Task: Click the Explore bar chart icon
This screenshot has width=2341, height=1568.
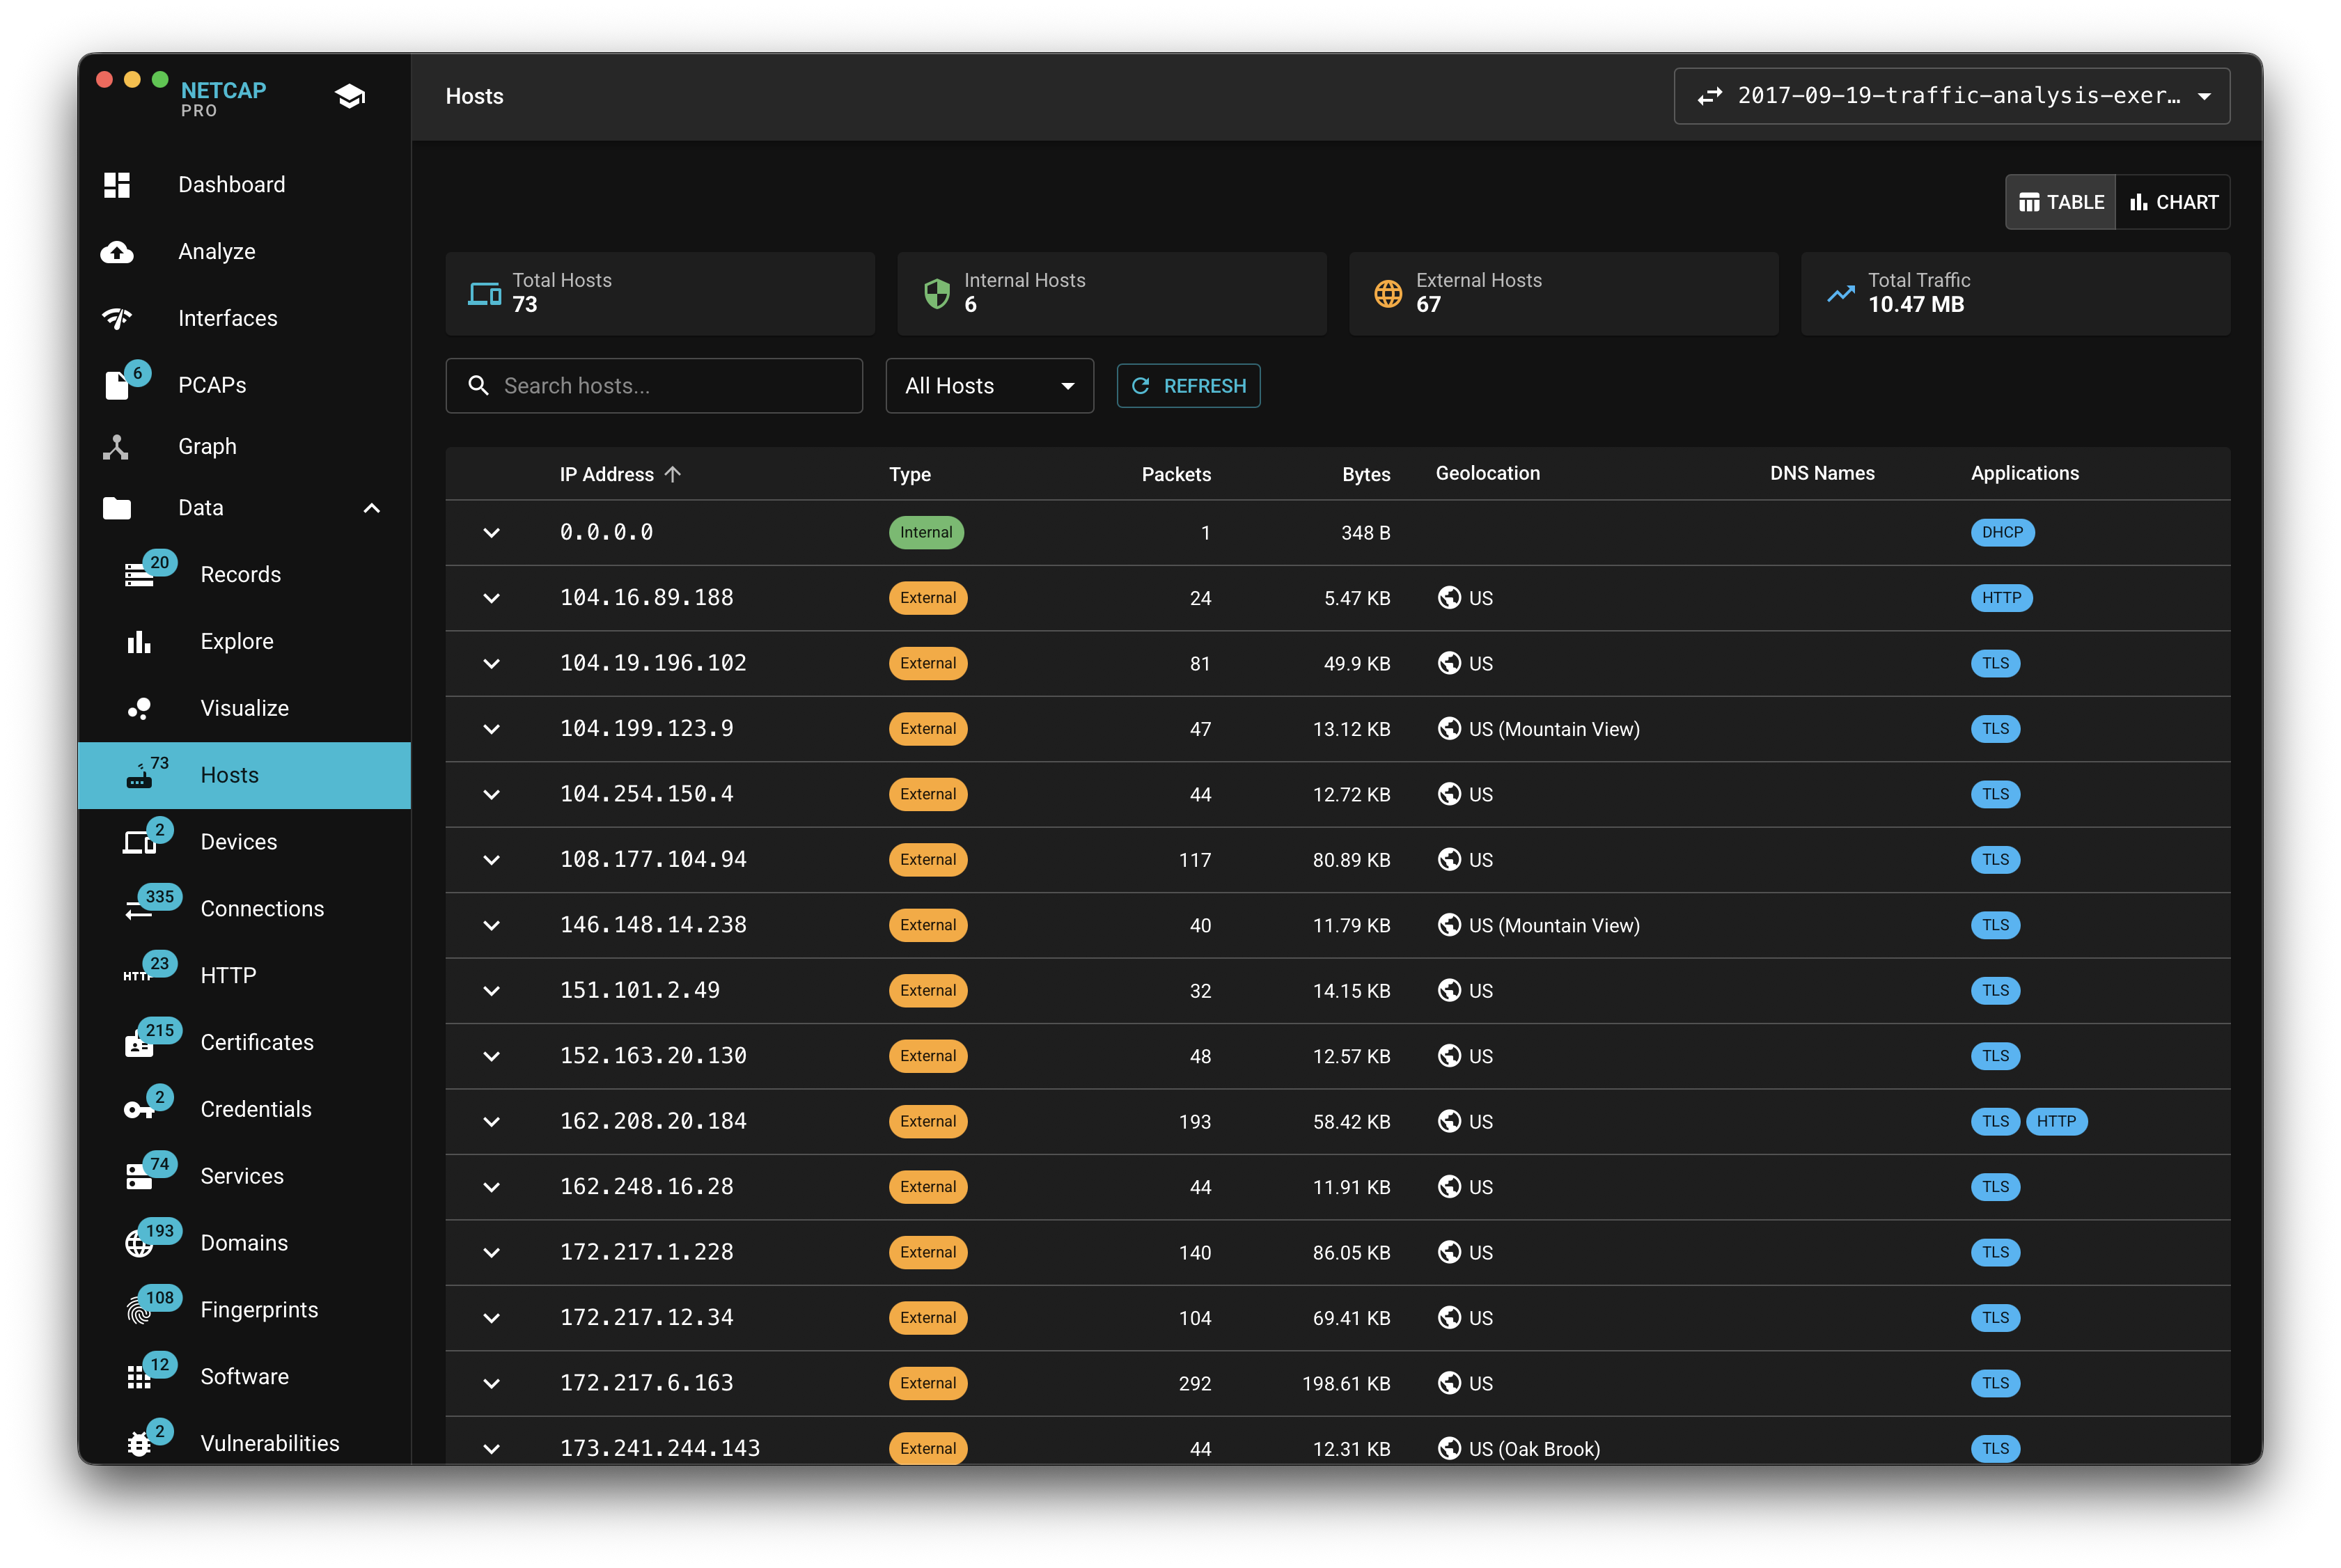Action: click(x=139, y=641)
